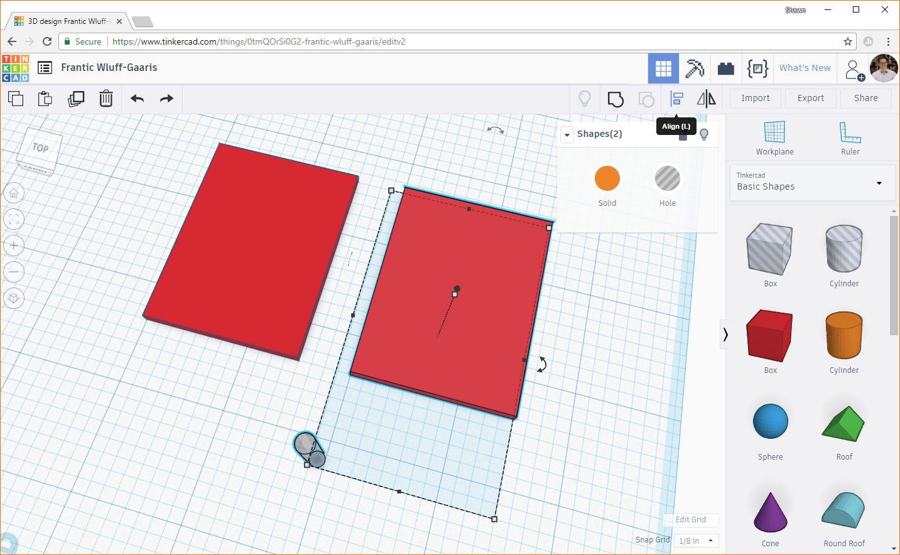Switch to the 3D design grid view
Viewport: 900px width, 555px height.
[663, 68]
